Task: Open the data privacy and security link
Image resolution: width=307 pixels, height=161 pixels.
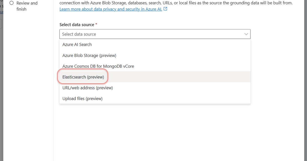Action: [x=110, y=9]
